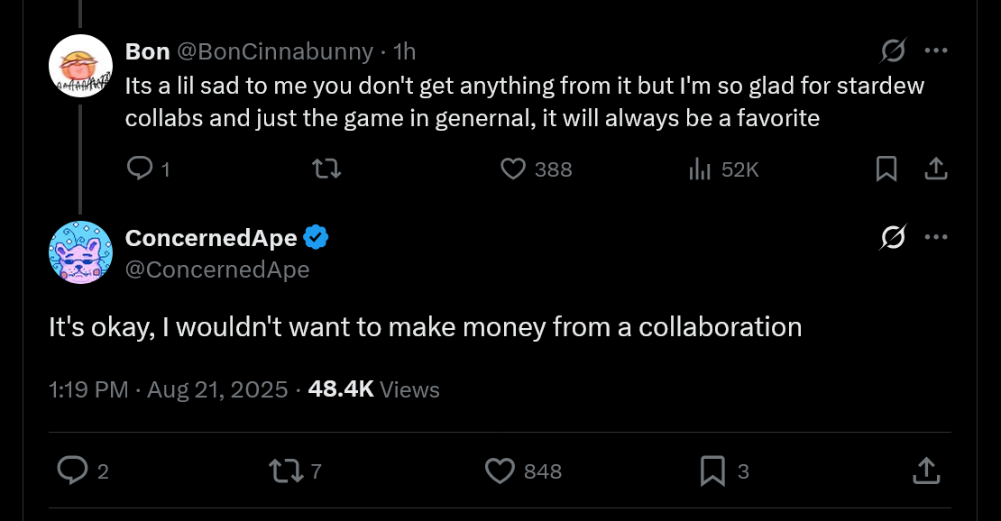Click ConcernedApe's verified badge
Viewport: 1001px width, 521px height.
[x=315, y=237]
